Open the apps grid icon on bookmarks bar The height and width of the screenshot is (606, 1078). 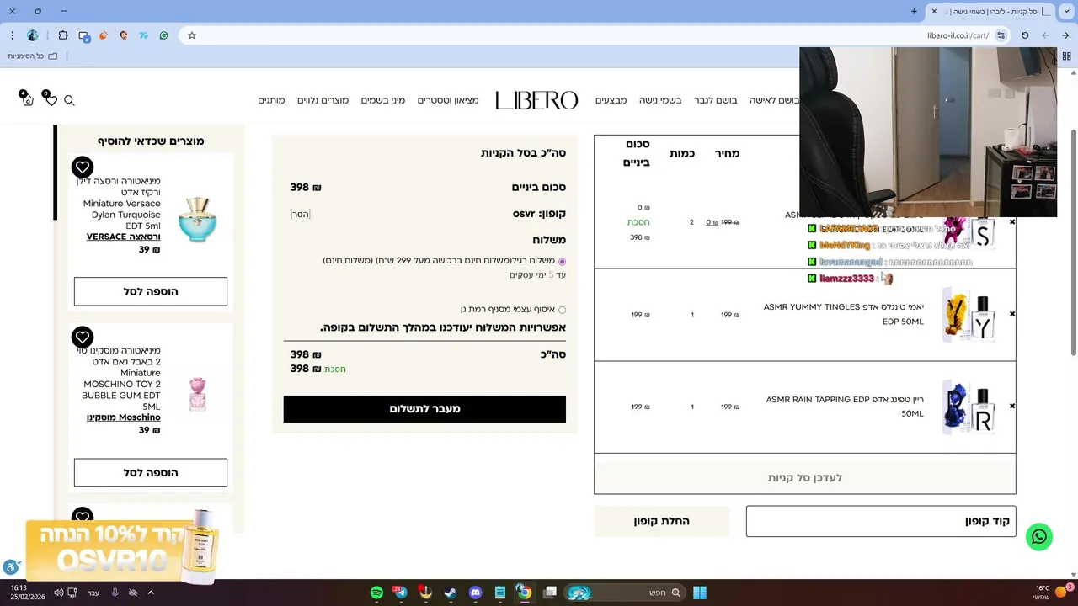[1066, 56]
